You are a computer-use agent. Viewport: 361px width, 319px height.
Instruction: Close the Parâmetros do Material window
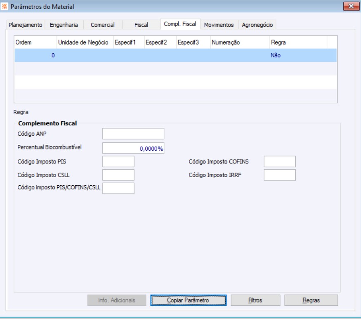tap(351, 6)
